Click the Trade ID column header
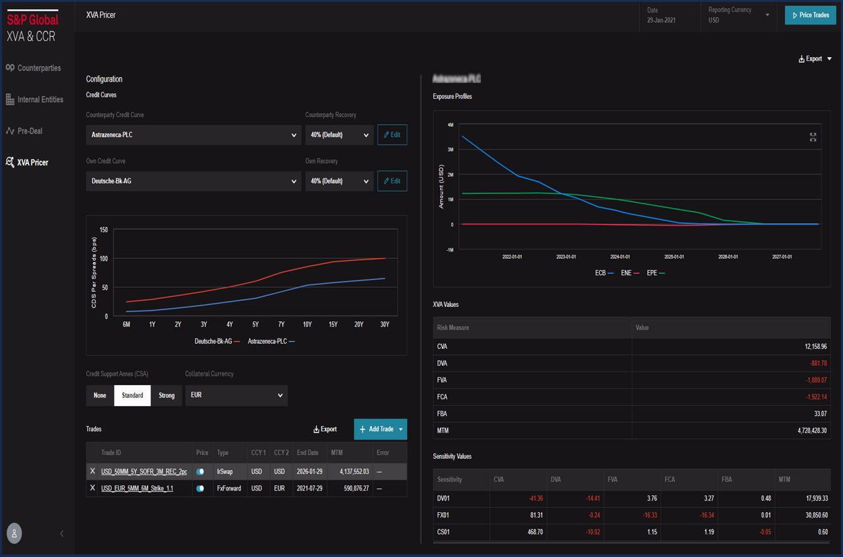The width and height of the screenshot is (843, 557). click(111, 453)
